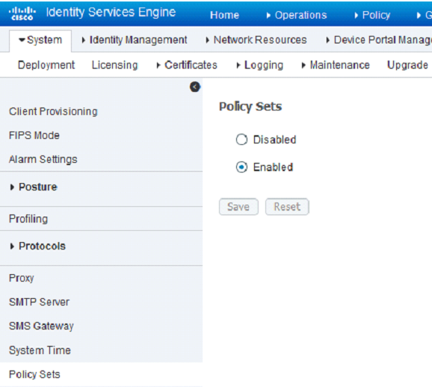Select the Enabled radio button

coord(241,167)
